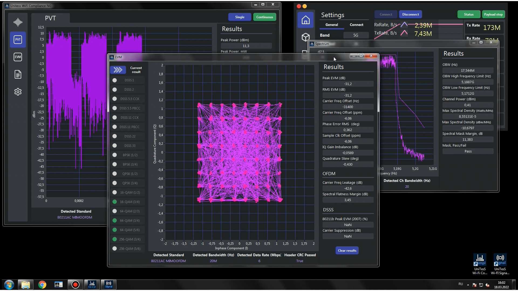The height and width of the screenshot is (291, 518).
Task: Select the PVT measurement icon
Action: tap(18, 40)
